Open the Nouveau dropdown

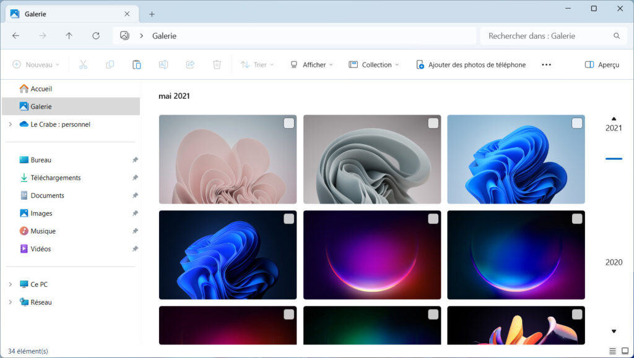click(x=36, y=64)
